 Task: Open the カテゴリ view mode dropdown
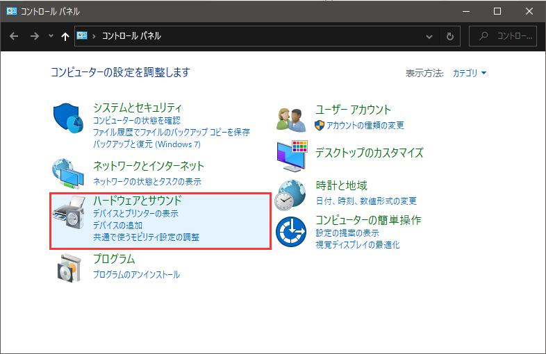point(469,73)
